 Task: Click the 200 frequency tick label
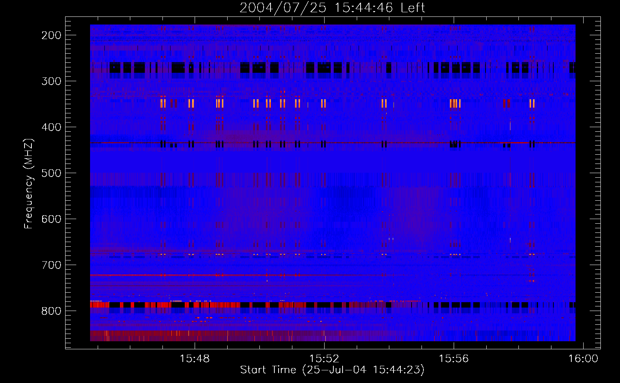point(51,35)
